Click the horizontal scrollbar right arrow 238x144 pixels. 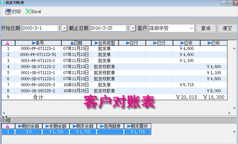coord(229,113)
